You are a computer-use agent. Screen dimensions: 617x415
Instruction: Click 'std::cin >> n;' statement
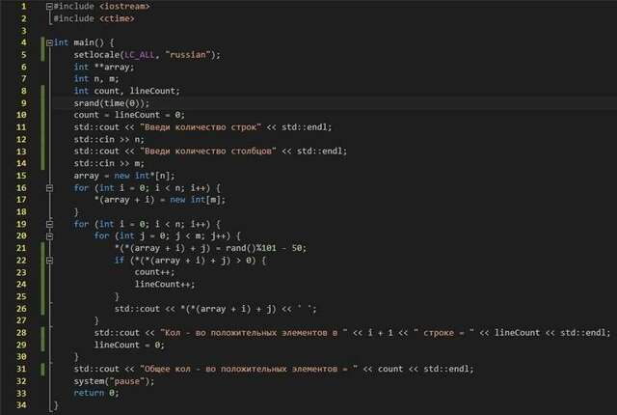tap(109, 139)
